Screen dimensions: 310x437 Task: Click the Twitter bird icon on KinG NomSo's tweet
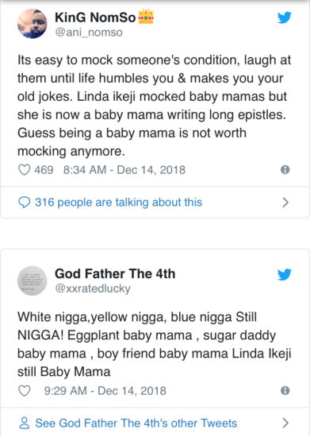285,17
